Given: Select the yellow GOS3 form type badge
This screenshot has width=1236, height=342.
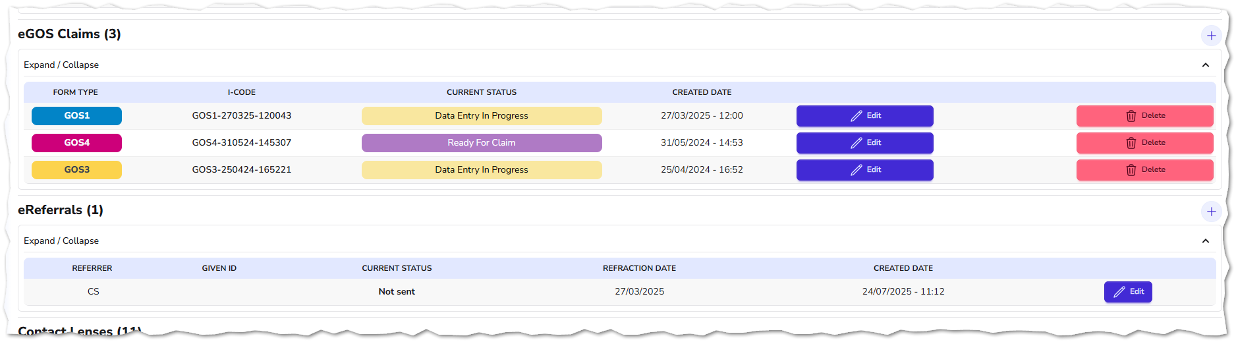Looking at the screenshot, I should 76,170.
